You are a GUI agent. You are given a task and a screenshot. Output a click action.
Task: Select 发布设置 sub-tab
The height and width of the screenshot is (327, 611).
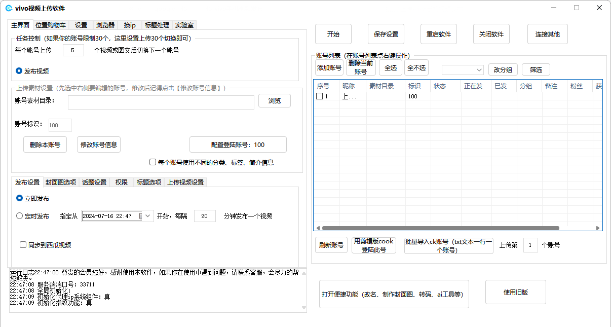point(27,182)
